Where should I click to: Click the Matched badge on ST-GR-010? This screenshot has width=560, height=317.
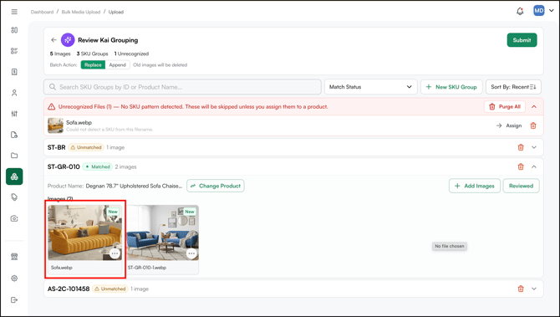98,166
